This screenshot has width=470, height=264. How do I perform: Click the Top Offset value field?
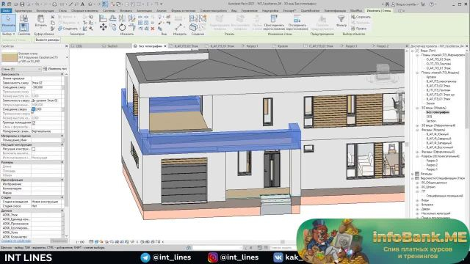click(47, 109)
